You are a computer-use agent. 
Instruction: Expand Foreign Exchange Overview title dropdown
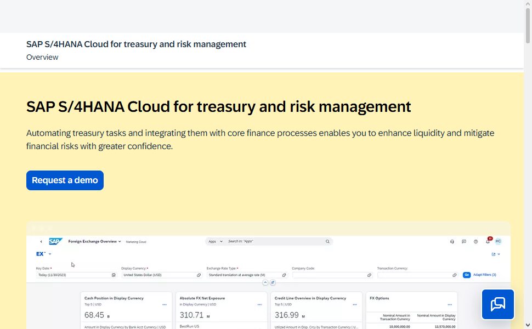click(x=120, y=241)
